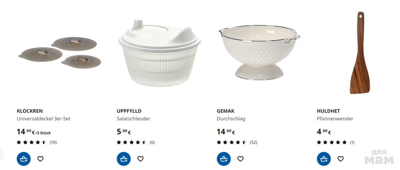Screen dimensions: 400x170
Task: Save UPPFYLLD Salatschleuder to wishlist
Action: tap(140, 159)
